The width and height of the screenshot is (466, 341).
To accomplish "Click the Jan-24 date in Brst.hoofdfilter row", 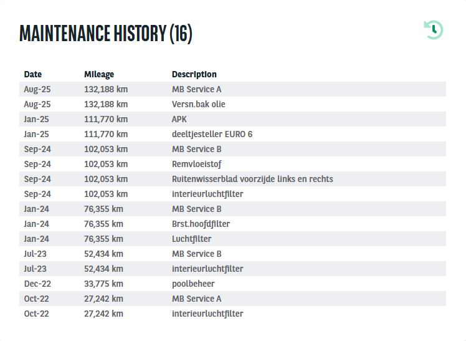I will coord(36,224).
